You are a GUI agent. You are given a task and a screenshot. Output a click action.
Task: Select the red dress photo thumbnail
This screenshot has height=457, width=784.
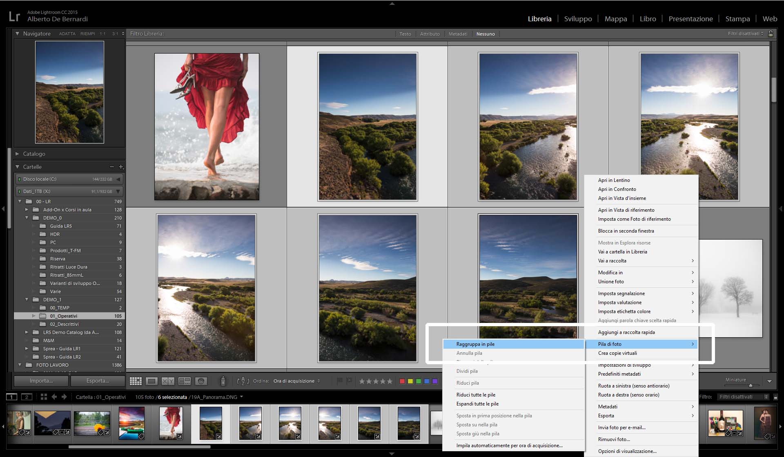coord(207,127)
